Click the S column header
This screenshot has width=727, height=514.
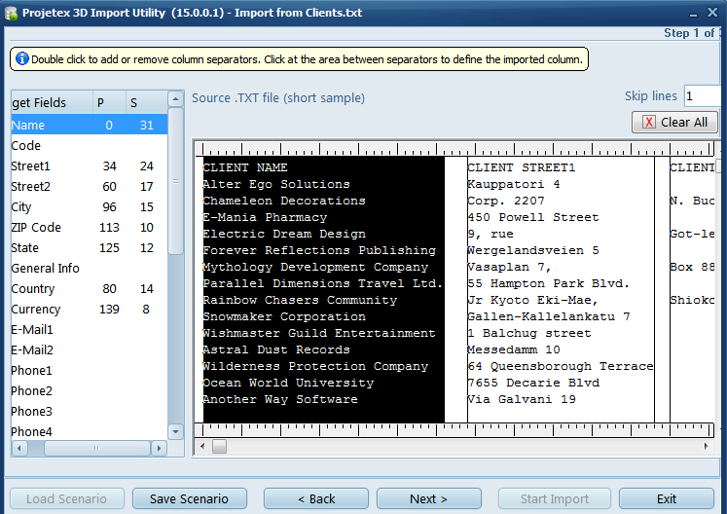click(x=147, y=102)
